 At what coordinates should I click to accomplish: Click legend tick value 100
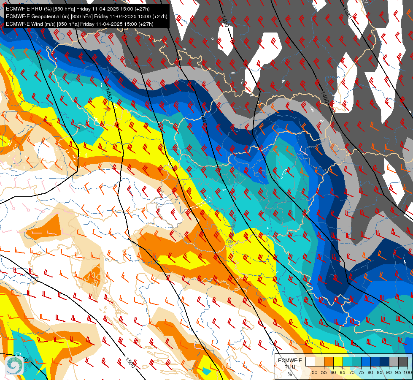408,372
